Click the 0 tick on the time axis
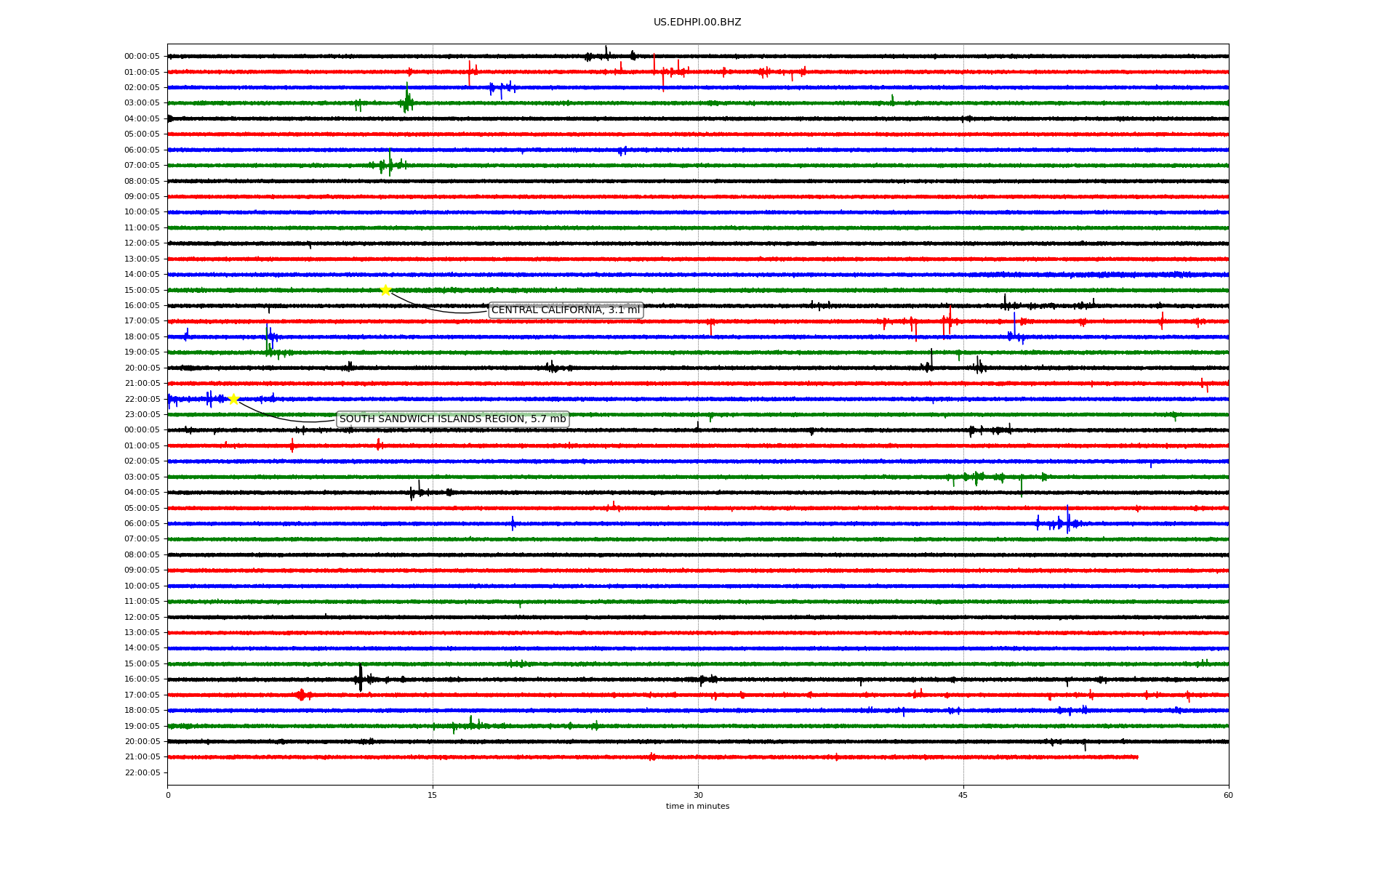Screen dimensions: 1396x872 pos(168,795)
